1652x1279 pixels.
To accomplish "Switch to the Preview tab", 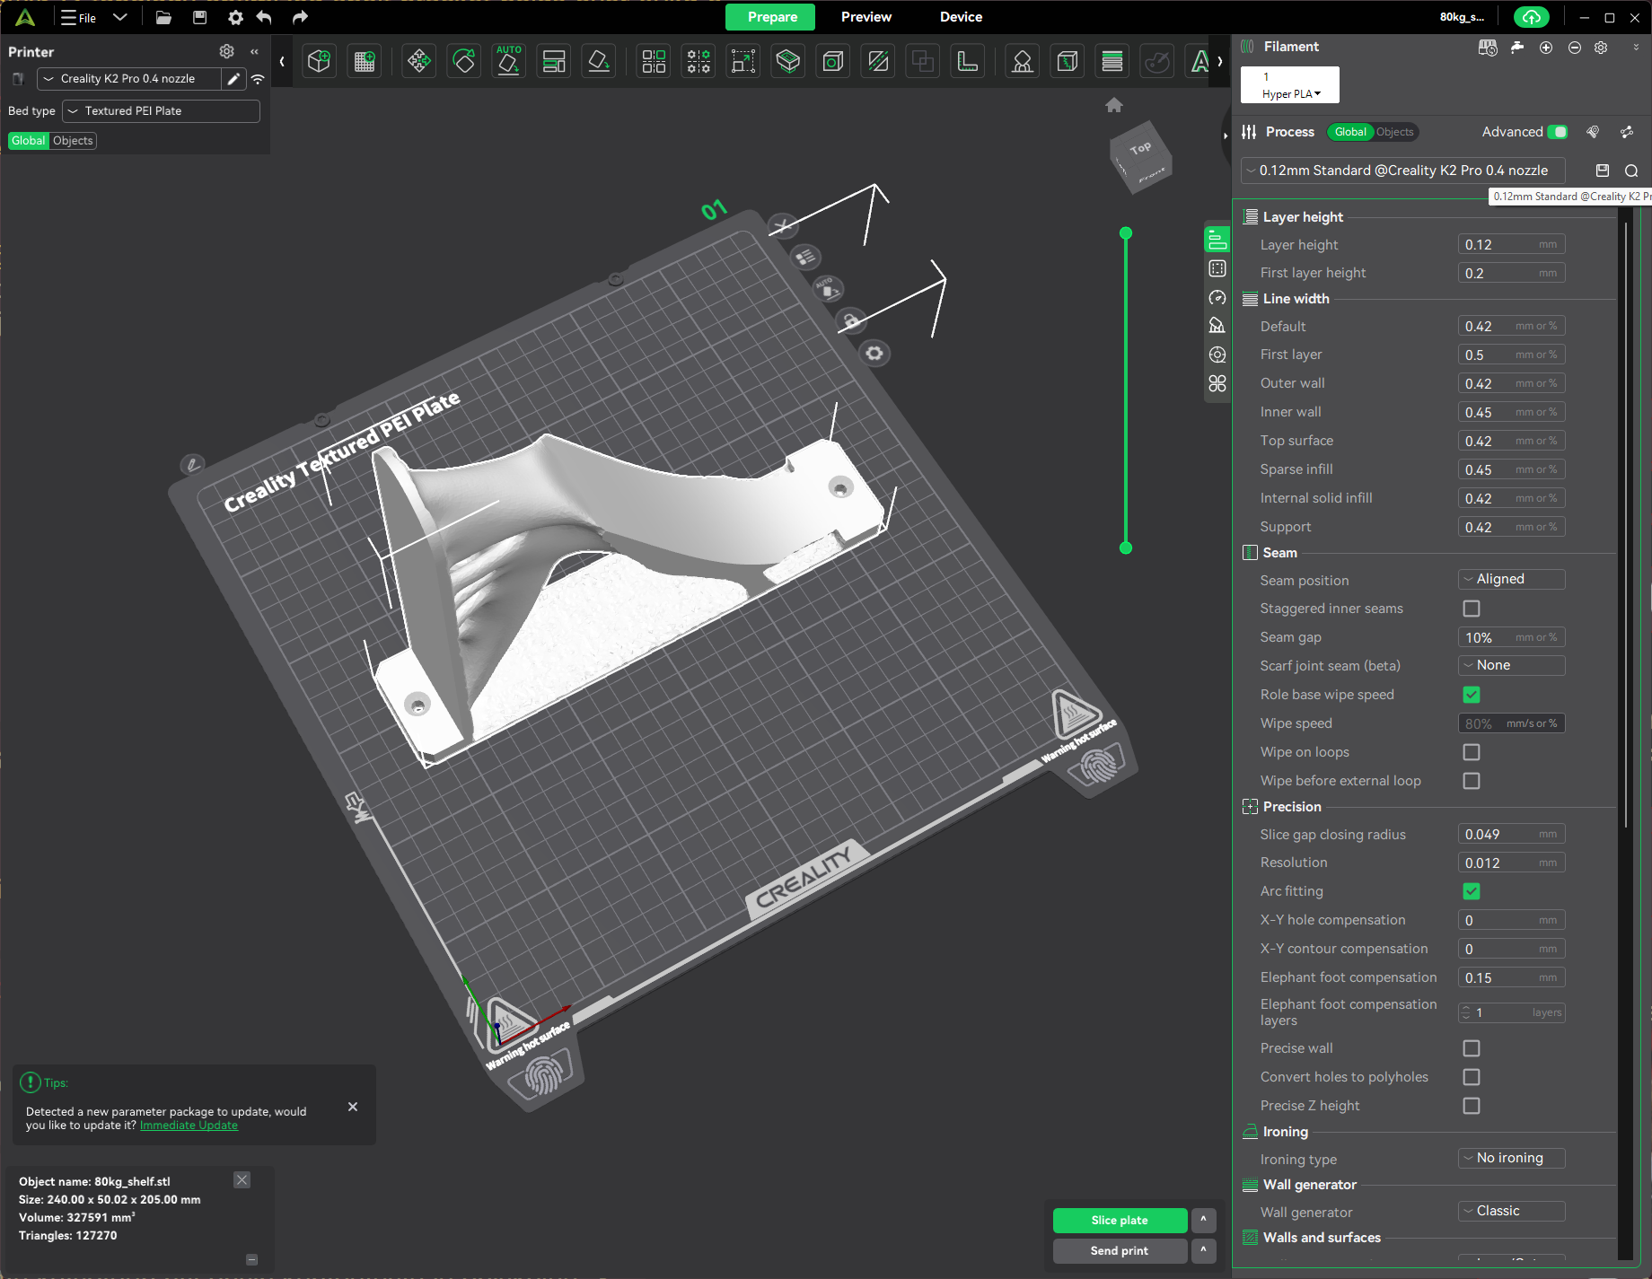I will pyautogui.click(x=866, y=17).
